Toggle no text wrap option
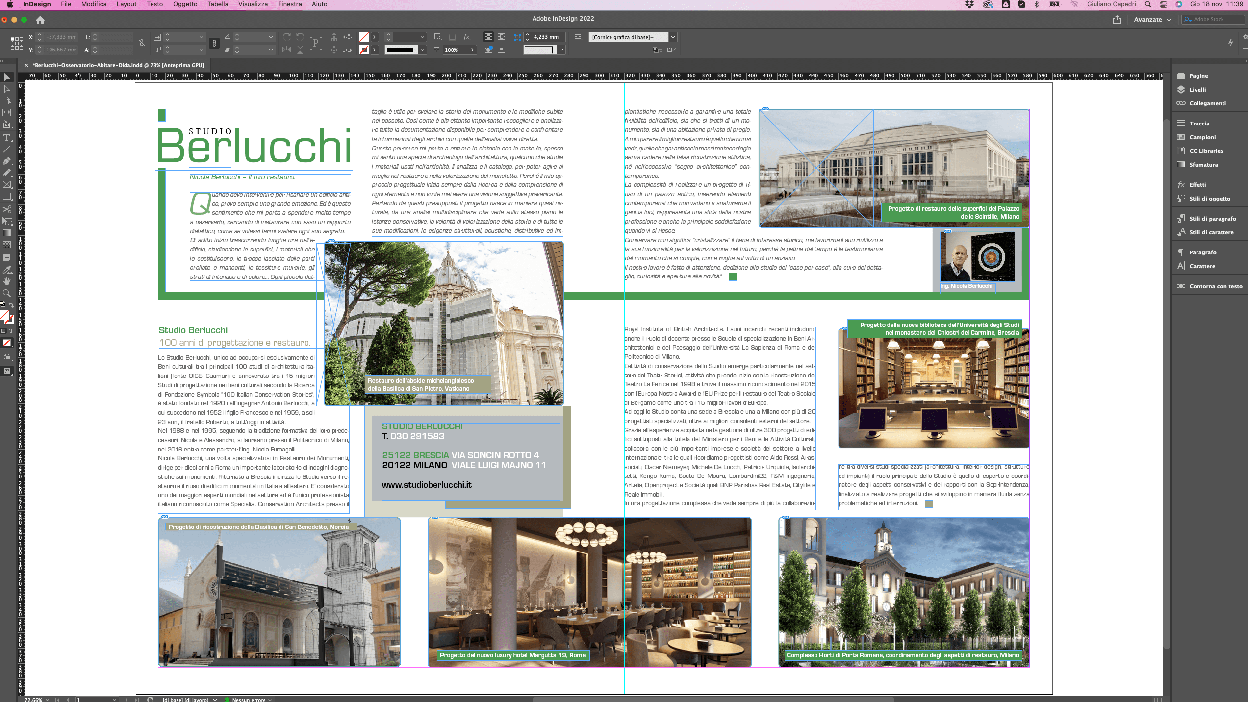Viewport: 1248px width, 702px height. [x=488, y=37]
